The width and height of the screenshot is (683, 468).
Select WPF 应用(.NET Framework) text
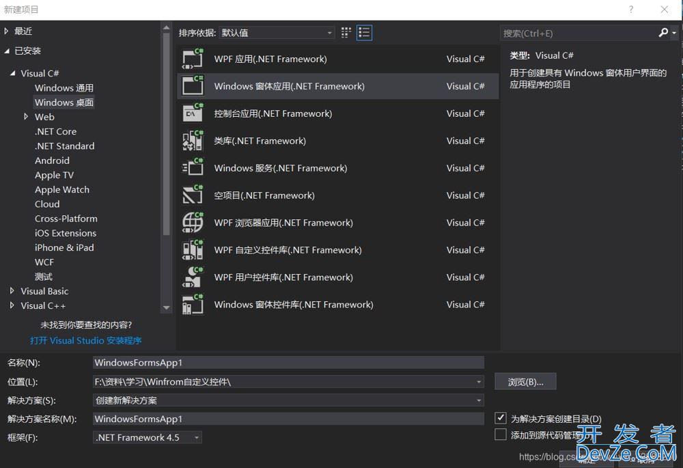270,59
